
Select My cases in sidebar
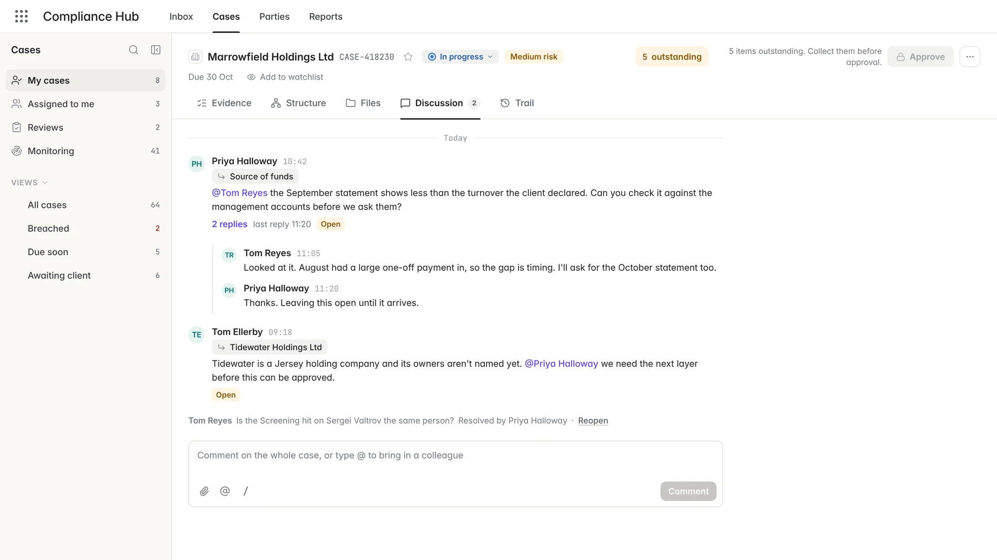coord(85,80)
